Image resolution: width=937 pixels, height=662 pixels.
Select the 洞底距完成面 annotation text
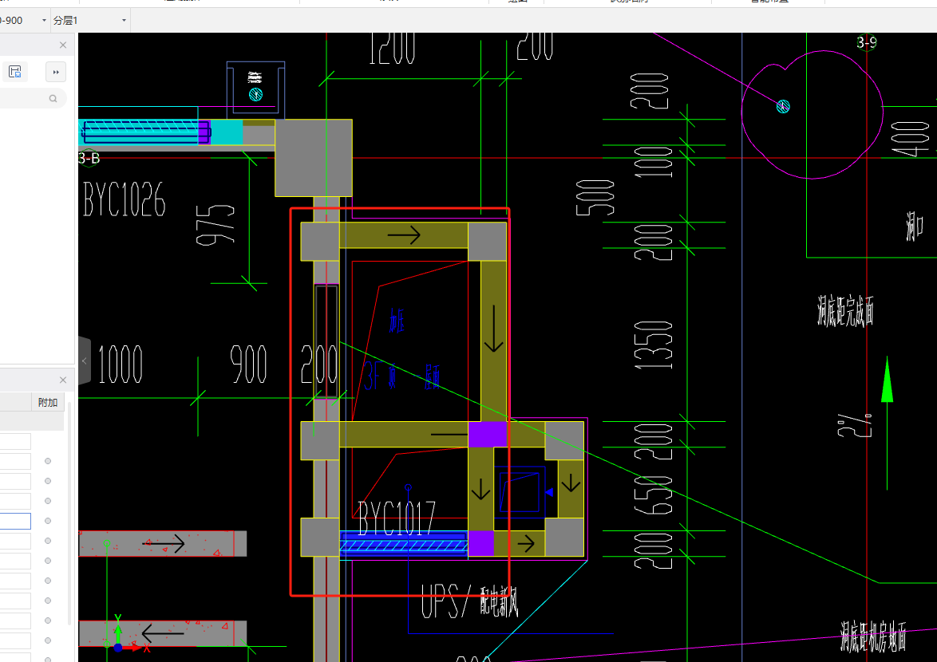point(845,310)
